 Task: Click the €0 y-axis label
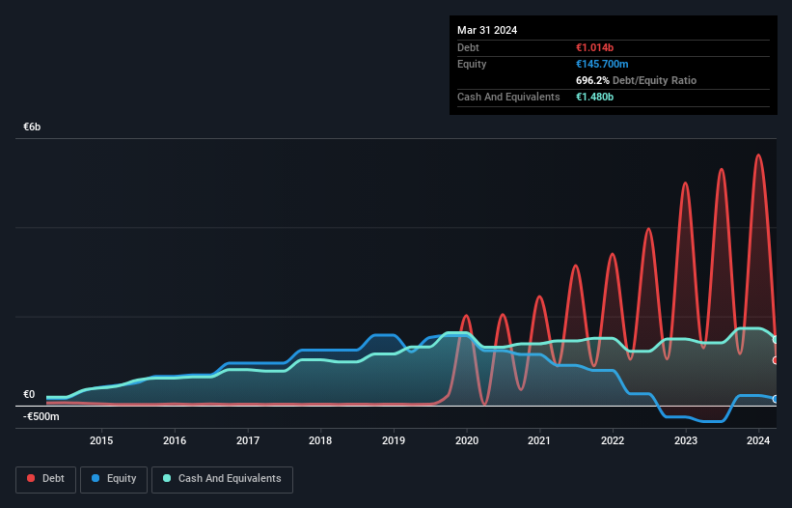(29, 394)
